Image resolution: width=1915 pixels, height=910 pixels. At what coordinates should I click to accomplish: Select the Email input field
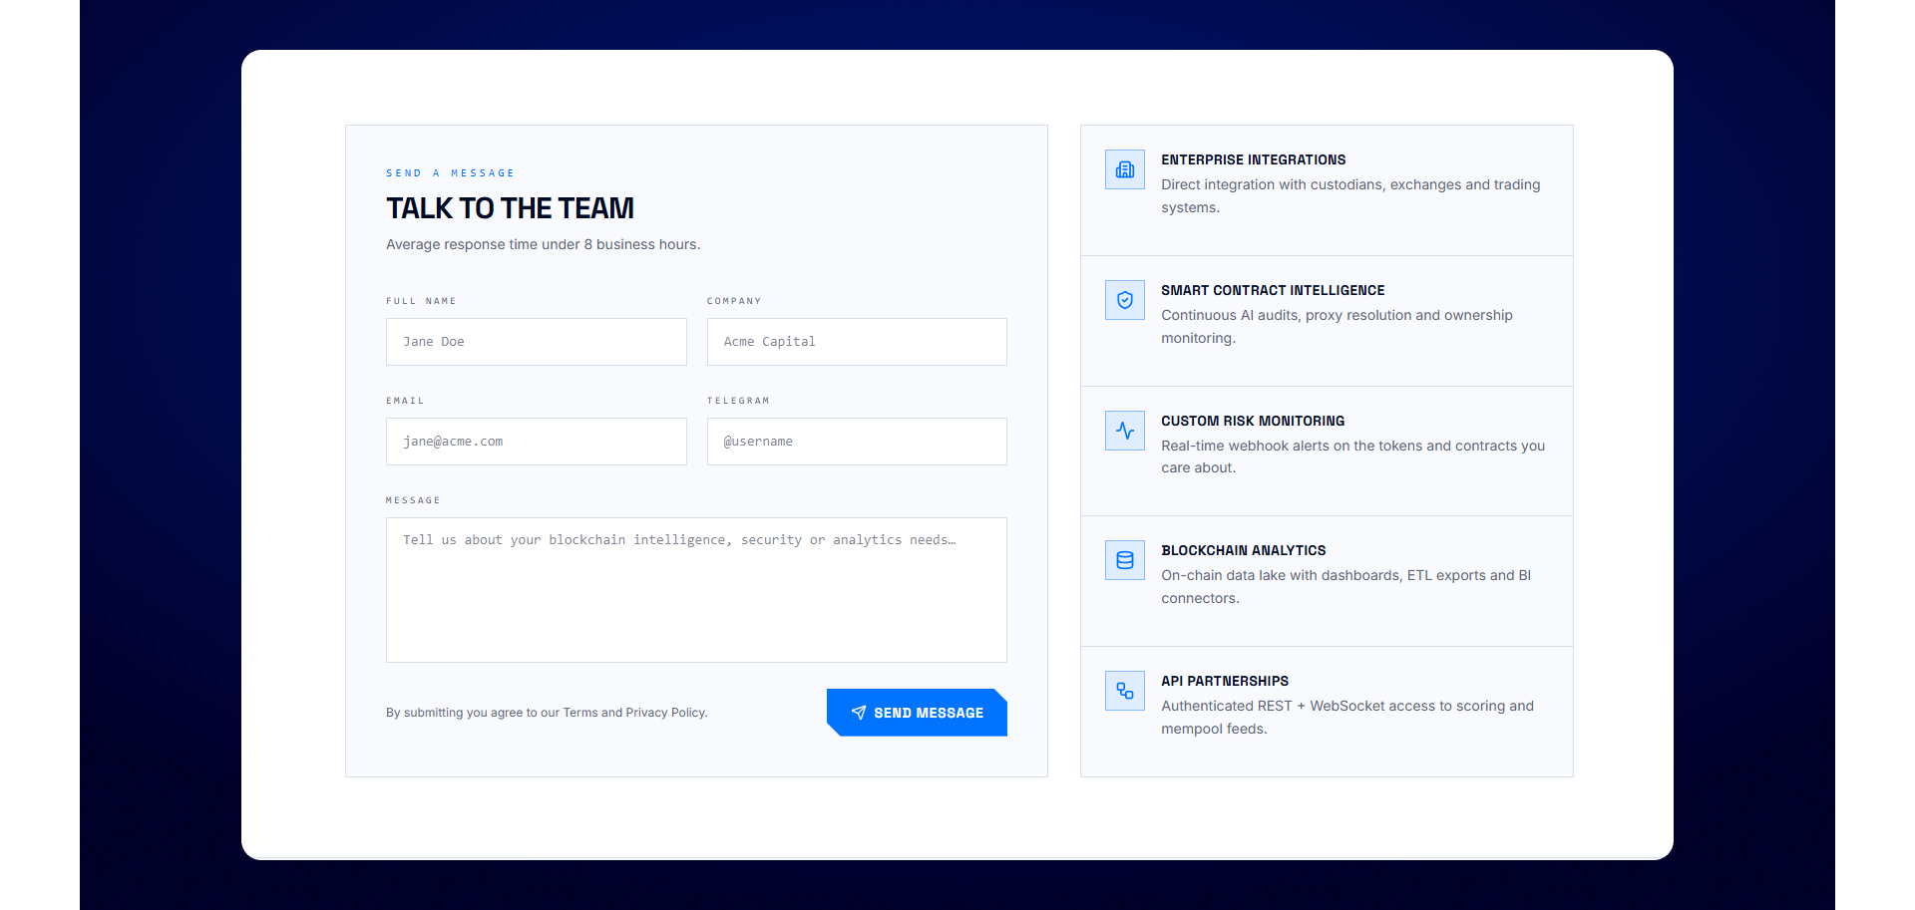537,442
